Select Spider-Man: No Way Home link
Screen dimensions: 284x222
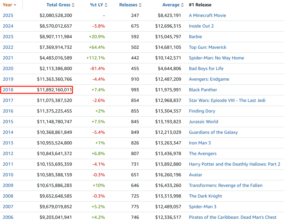(x=216, y=58)
